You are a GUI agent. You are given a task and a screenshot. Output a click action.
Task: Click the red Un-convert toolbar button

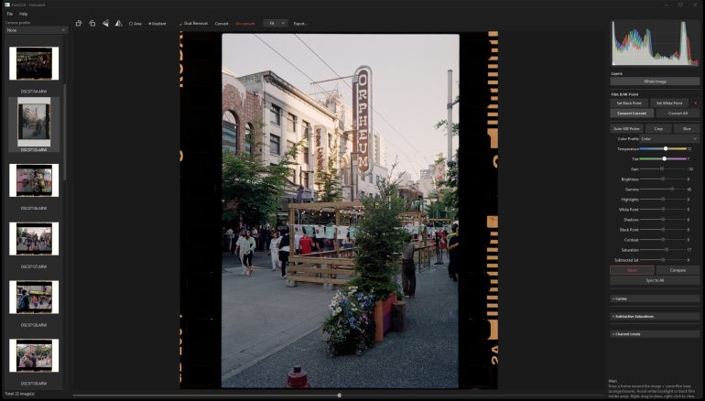tap(245, 24)
